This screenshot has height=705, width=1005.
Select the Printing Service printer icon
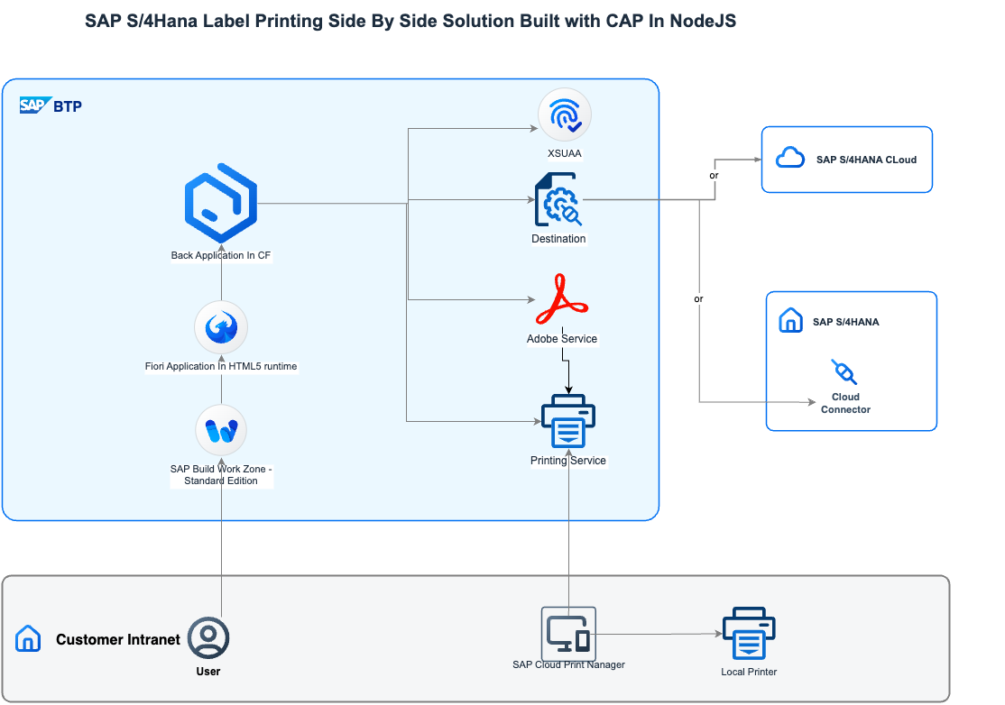568,419
